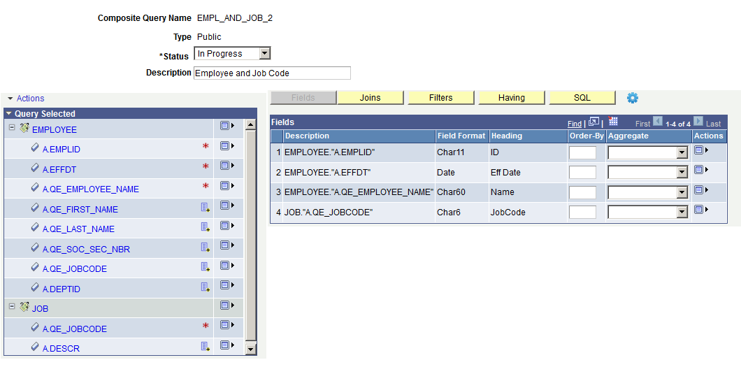Add EMPLOYEE A.QE_JOBCODE using add-field icon
The image size is (741, 367).
pos(205,266)
